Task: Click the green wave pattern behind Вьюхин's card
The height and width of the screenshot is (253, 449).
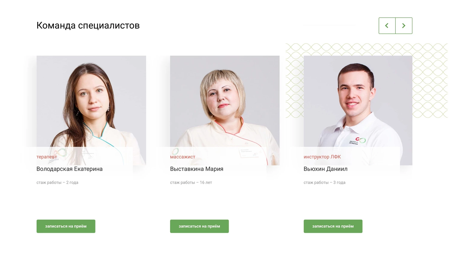Action: point(430,80)
